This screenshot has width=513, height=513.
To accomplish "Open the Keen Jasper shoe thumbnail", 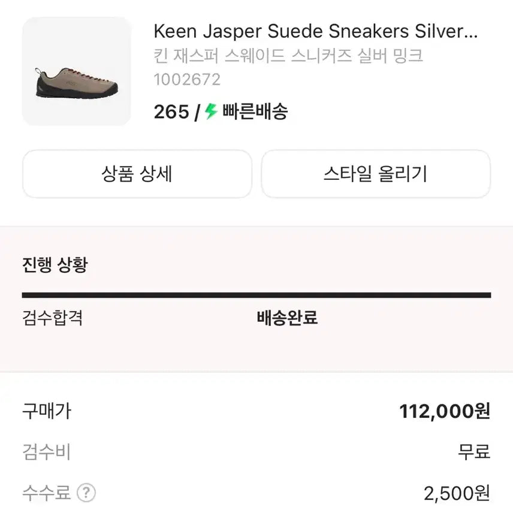I will [76, 71].
